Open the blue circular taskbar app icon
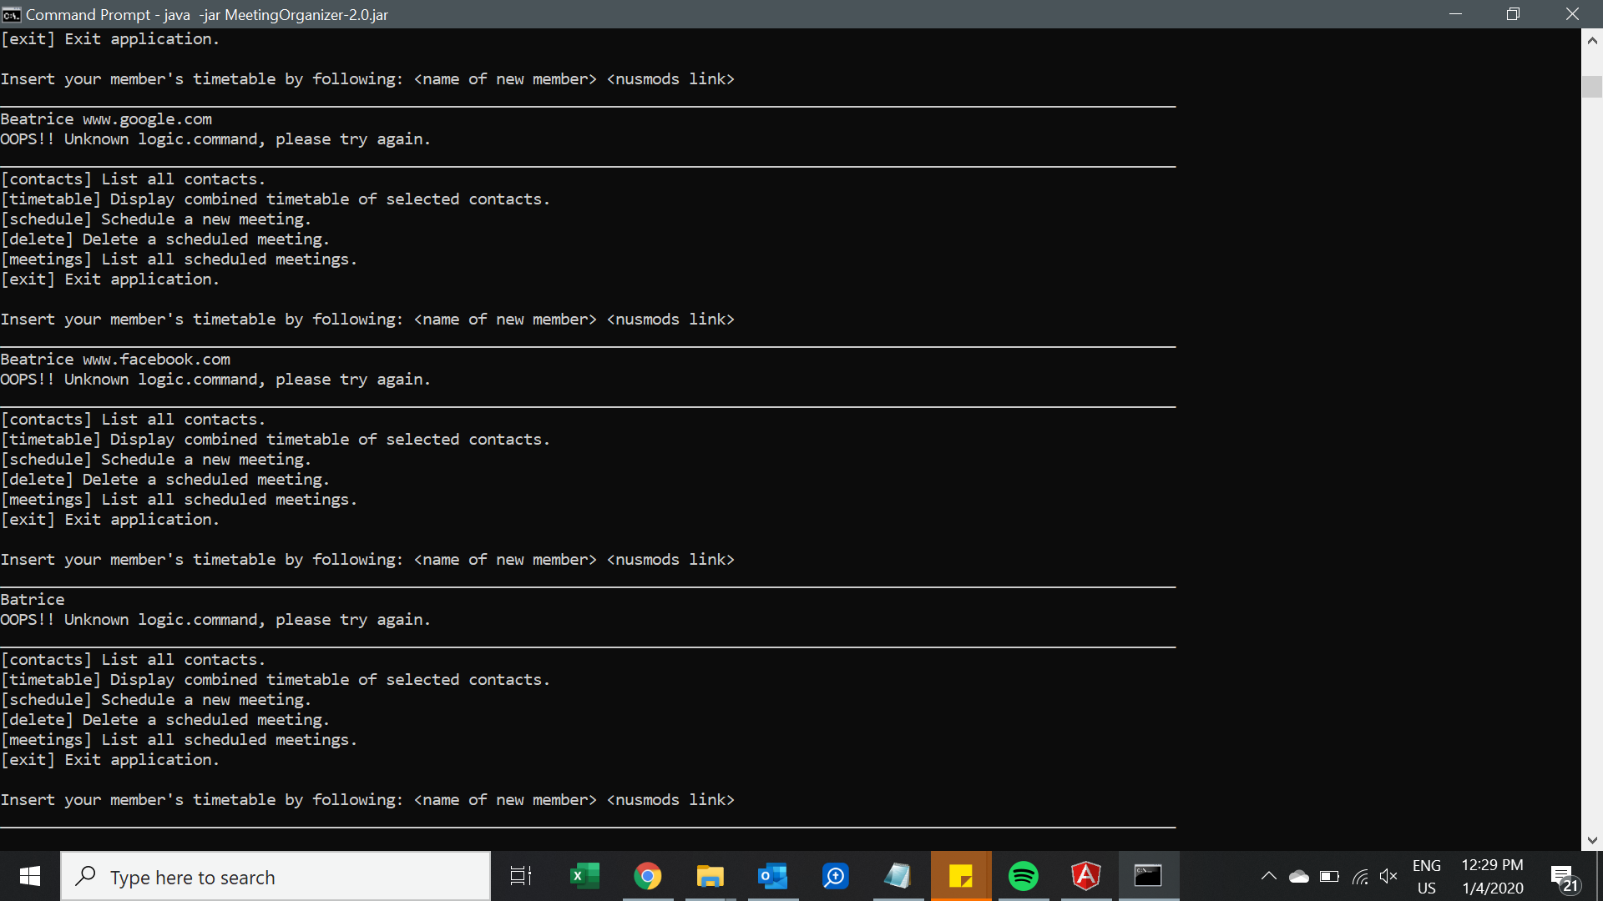Image resolution: width=1603 pixels, height=901 pixels. click(835, 876)
